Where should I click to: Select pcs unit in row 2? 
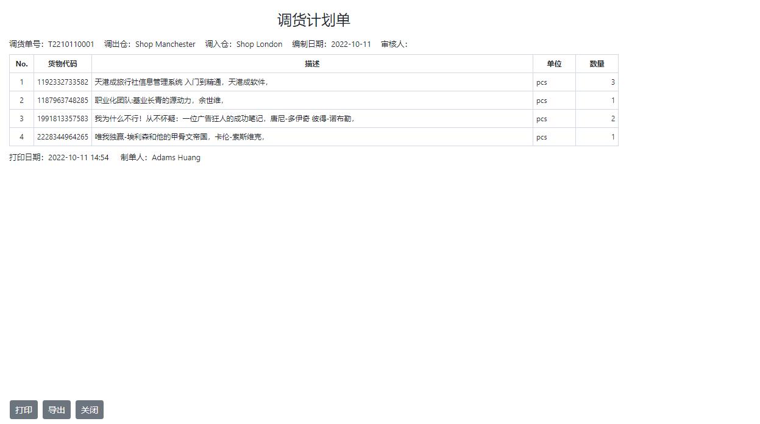[x=542, y=101]
